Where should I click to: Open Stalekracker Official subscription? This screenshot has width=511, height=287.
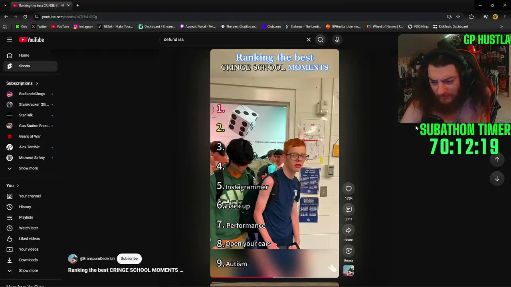[30, 104]
